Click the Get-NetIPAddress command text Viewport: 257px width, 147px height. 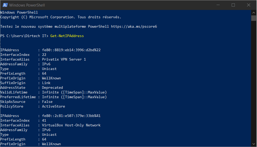67,36
